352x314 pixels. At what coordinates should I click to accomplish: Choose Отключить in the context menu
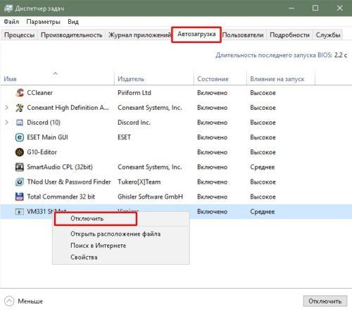click(x=96, y=219)
